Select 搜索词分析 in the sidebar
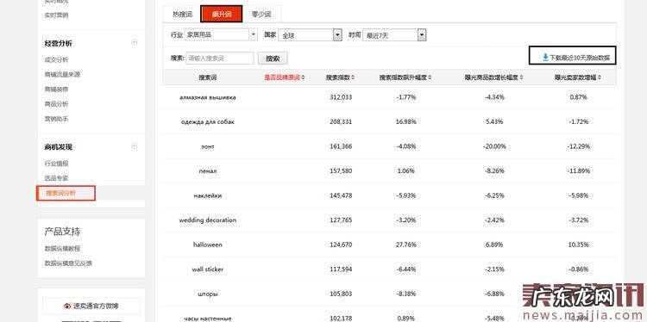647x322 pixels. coord(60,193)
